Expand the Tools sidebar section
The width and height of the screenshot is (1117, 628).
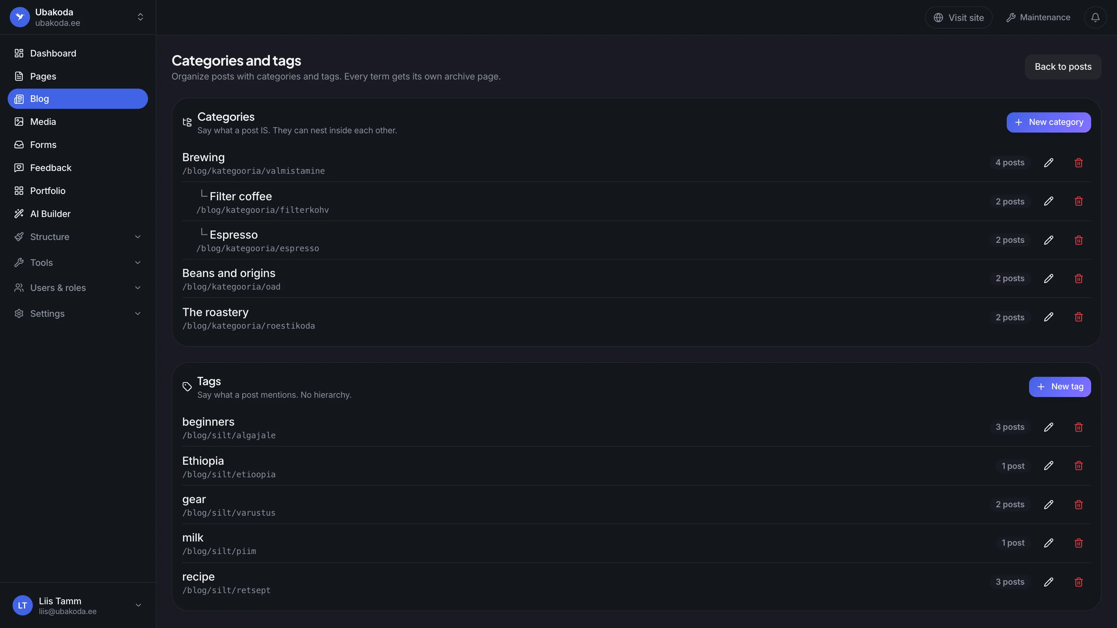[77, 263]
